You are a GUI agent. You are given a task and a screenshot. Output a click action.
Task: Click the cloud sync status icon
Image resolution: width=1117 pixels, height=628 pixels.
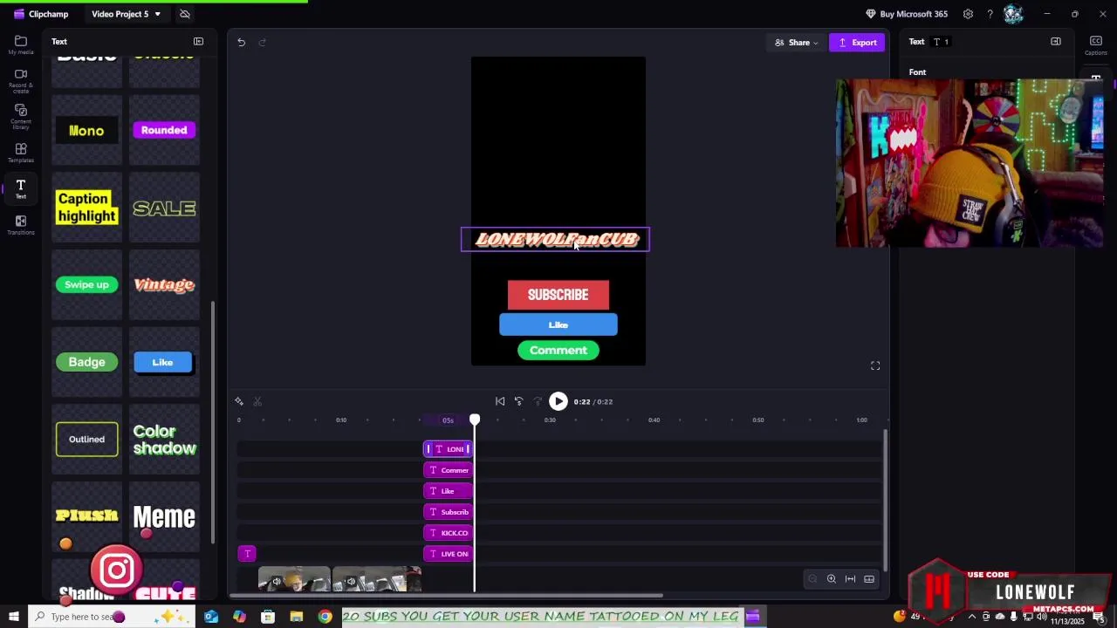tap(185, 14)
